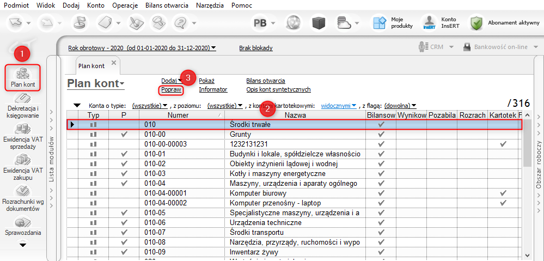Open Sprawozdania module icon

point(22,223)
